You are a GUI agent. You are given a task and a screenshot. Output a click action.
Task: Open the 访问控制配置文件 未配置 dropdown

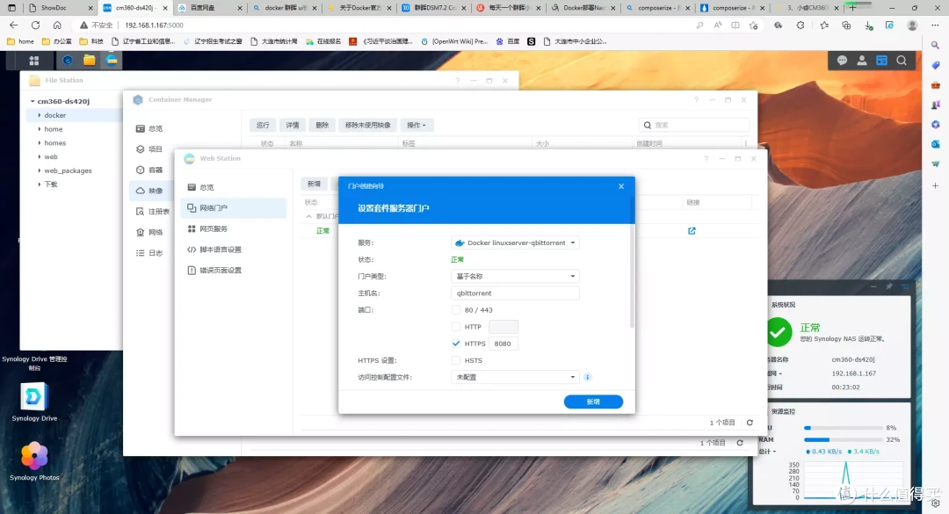(x=515, y=377)
